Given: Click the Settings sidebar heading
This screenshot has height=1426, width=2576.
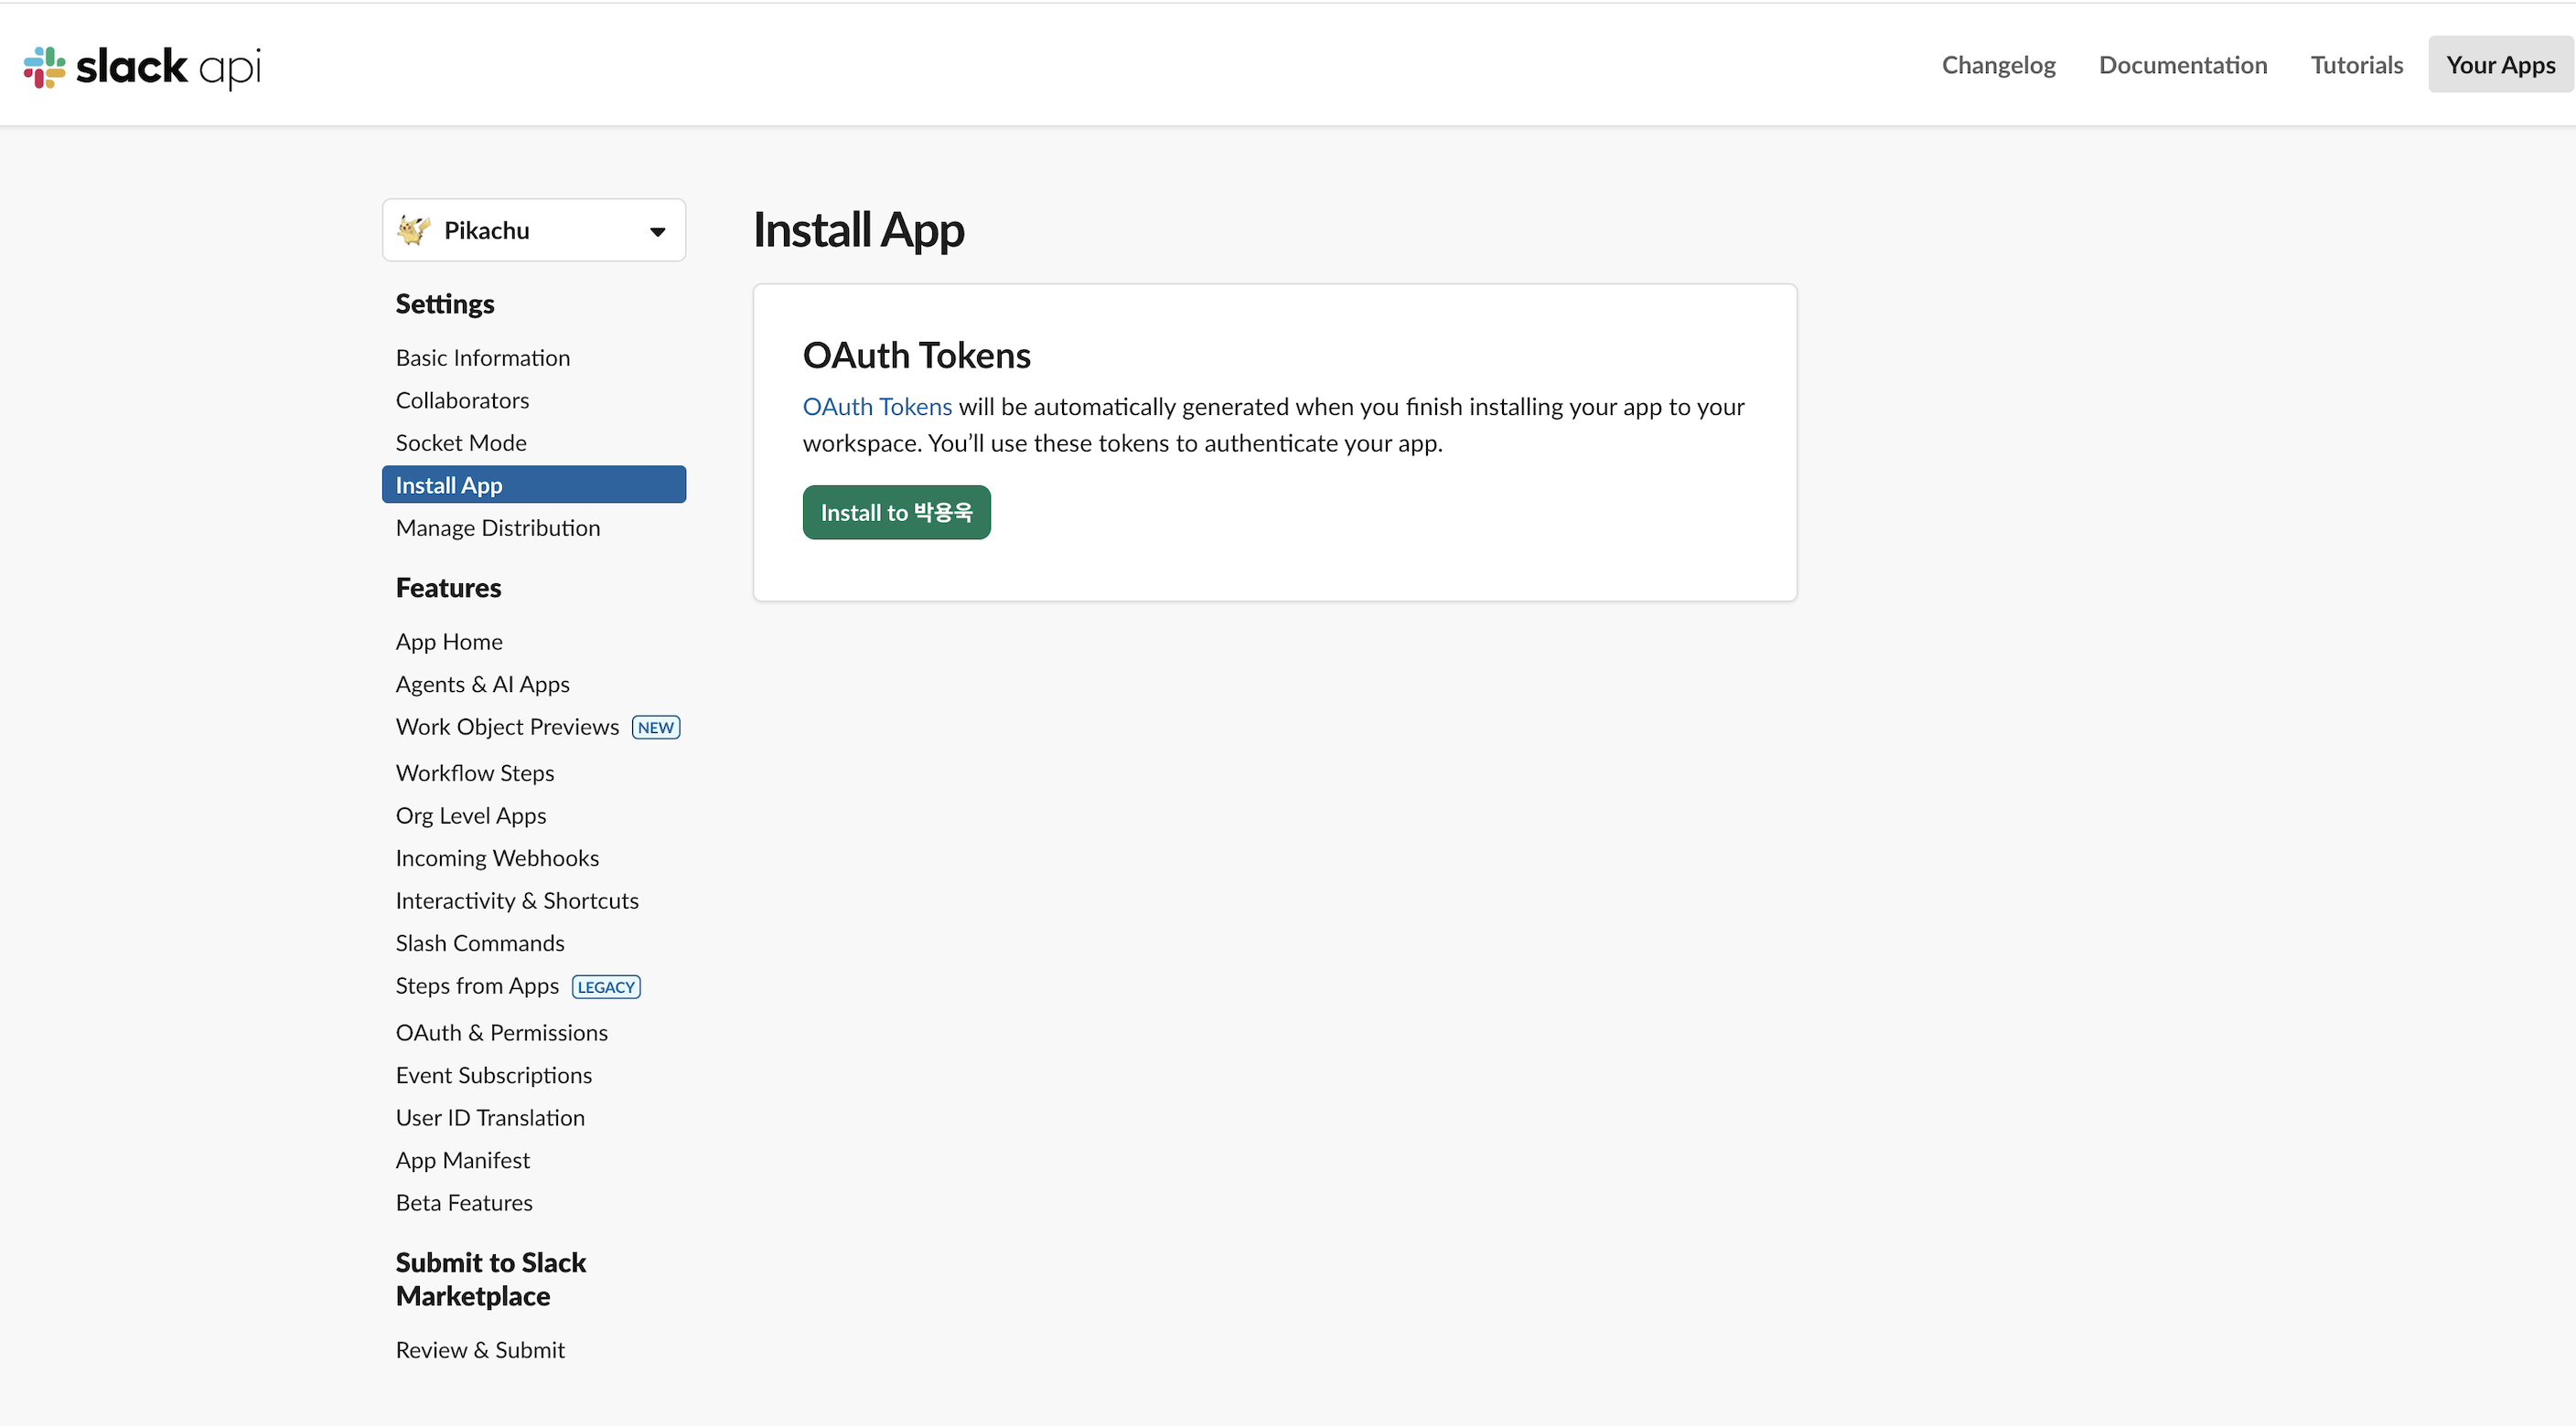Looking at the screenshot, I should click(x=445, y=303).
